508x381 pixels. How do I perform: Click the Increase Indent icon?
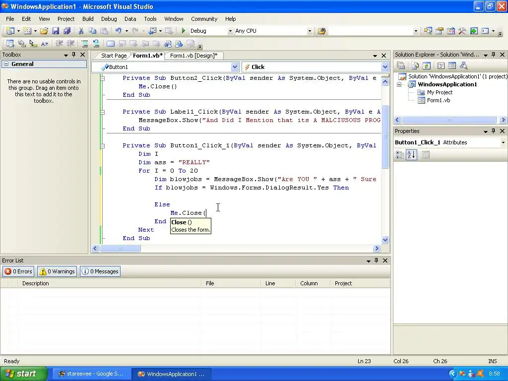(70, 44)
